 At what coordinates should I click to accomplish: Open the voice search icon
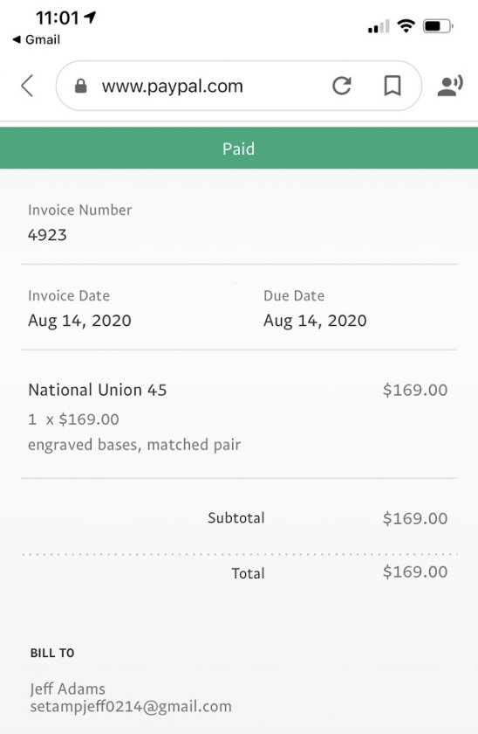click(x=449, y=86)
